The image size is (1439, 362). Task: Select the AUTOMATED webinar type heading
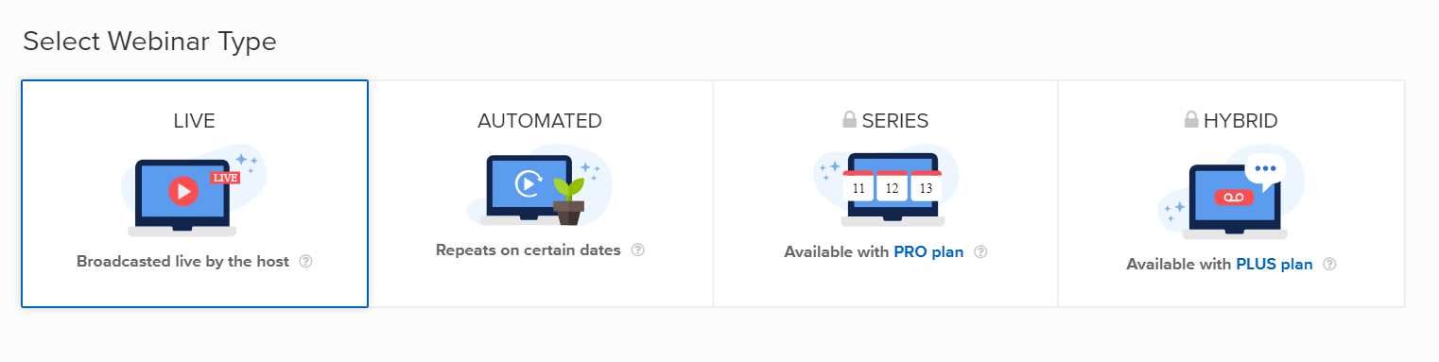(540, 121)
